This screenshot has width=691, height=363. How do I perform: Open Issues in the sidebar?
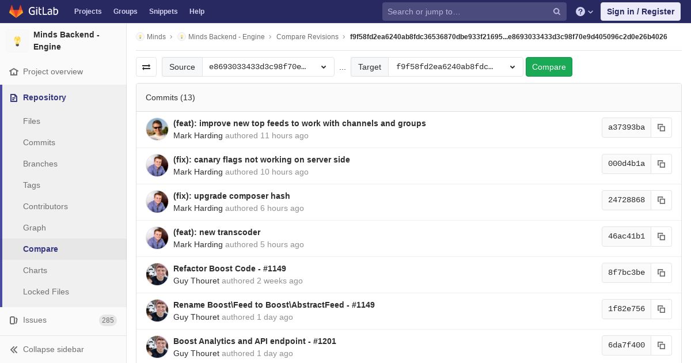[x=35, y=320]
